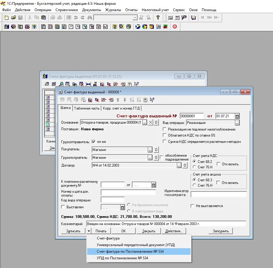This screenshot has height=268, width=273.
Task: Toggle 'обособленное подразделение' checkbox
Action: coord(162,157)
